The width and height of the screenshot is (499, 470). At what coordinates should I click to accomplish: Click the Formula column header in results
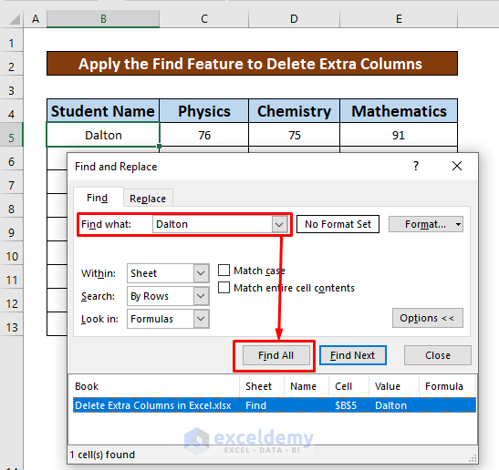(x=447, y=386)
